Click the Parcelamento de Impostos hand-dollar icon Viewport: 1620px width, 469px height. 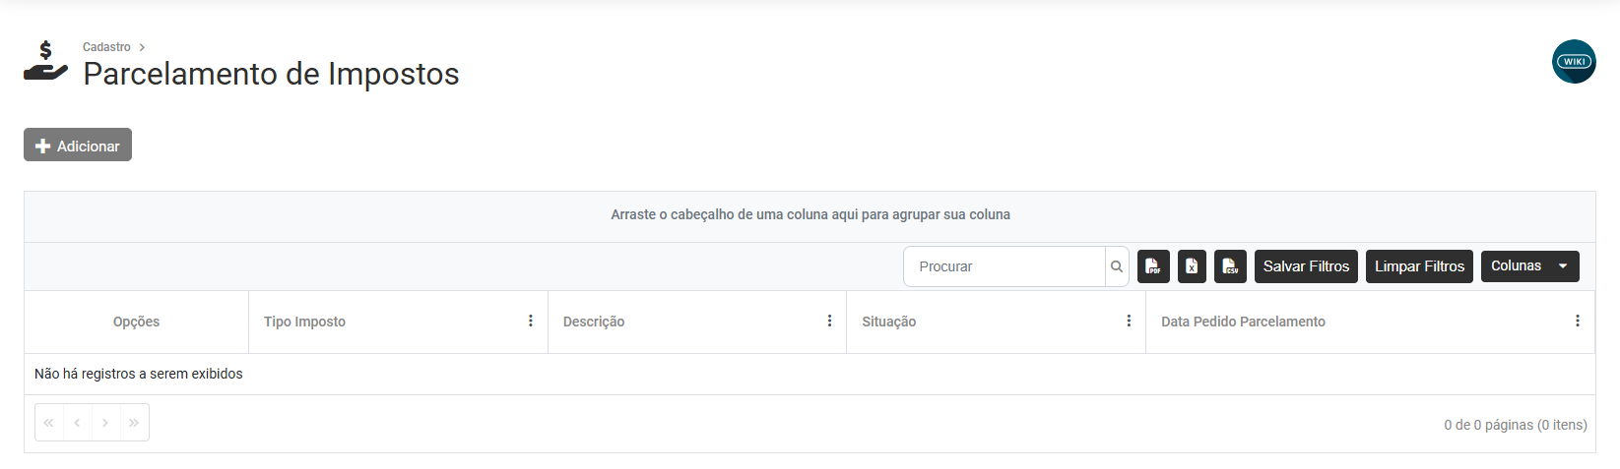pyautogui.click(x=45, y=62)
